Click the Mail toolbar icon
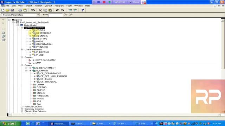Viewport: 225px width, 126px height. click(25, 10)
